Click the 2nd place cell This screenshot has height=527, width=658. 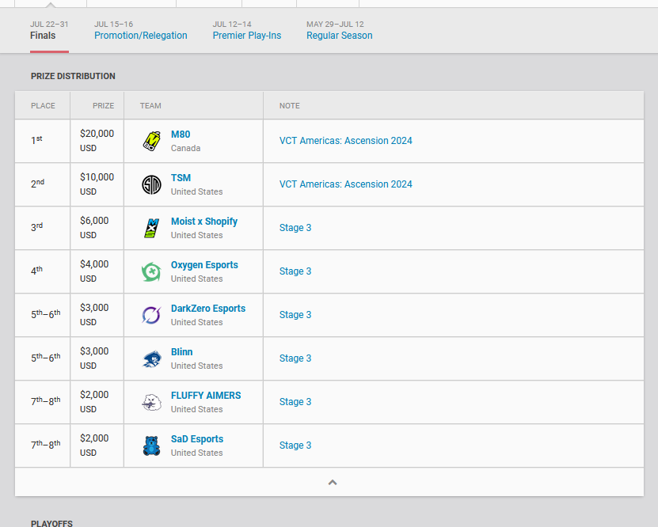[x=43, y=184]
